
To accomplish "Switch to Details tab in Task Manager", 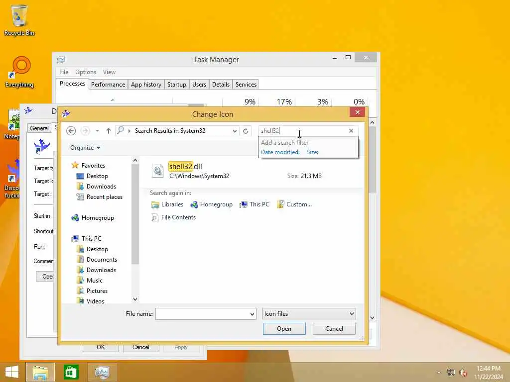I will 221,85.
